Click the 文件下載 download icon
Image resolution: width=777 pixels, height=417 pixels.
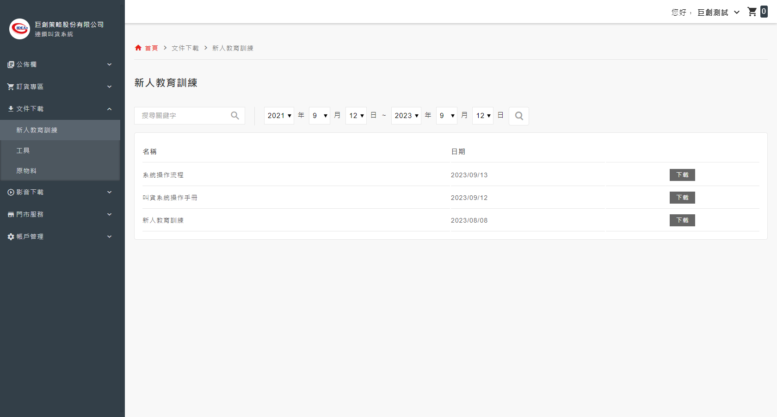pyautogui.click(x=11, y=109)
